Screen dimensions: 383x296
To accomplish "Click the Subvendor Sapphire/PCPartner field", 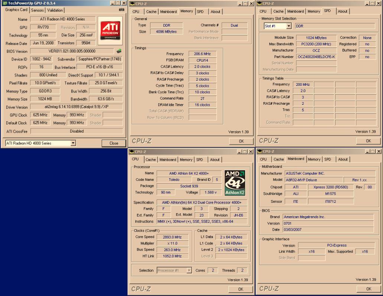I will click(x=100, y=59).
